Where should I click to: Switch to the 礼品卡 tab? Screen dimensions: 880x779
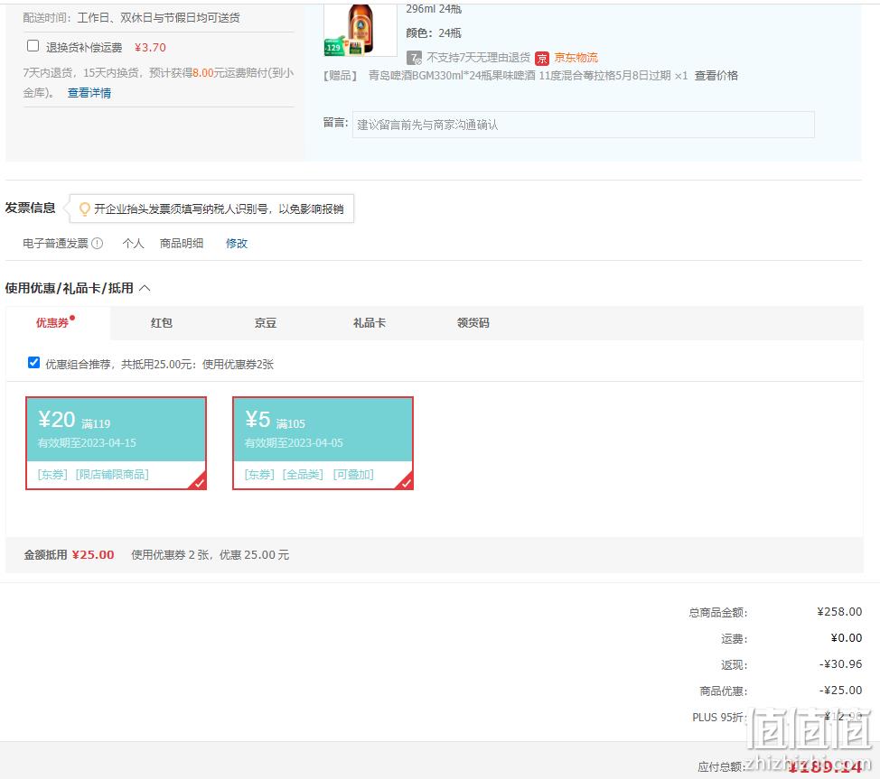tap(370, 323)
